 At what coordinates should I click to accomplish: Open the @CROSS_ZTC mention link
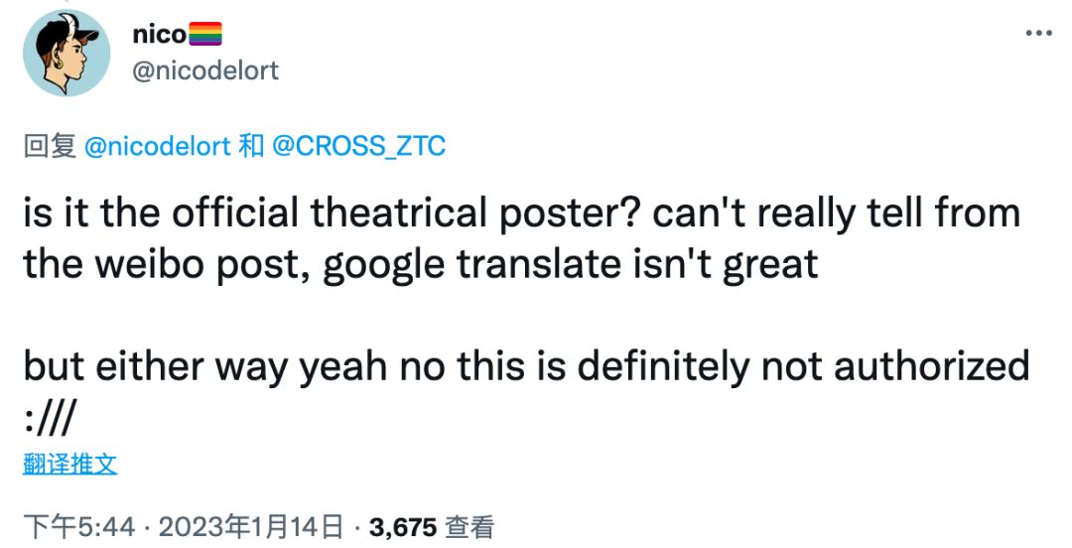click(358, 147)
